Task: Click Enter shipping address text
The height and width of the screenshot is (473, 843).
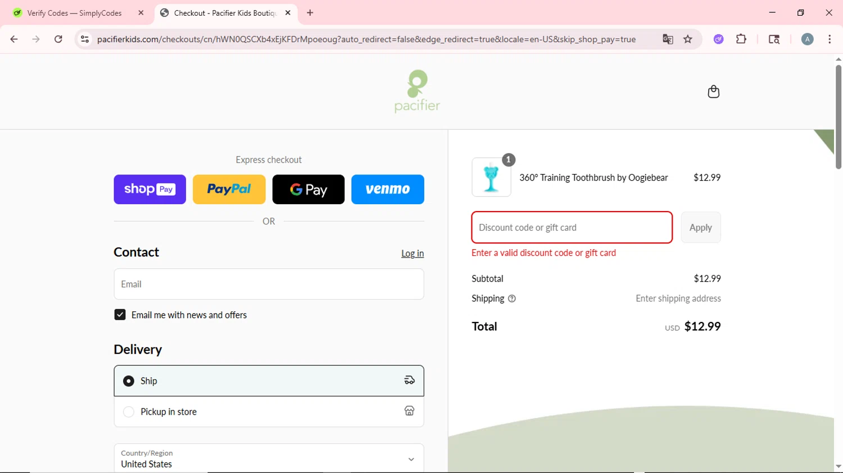Action: click(678, 299)
